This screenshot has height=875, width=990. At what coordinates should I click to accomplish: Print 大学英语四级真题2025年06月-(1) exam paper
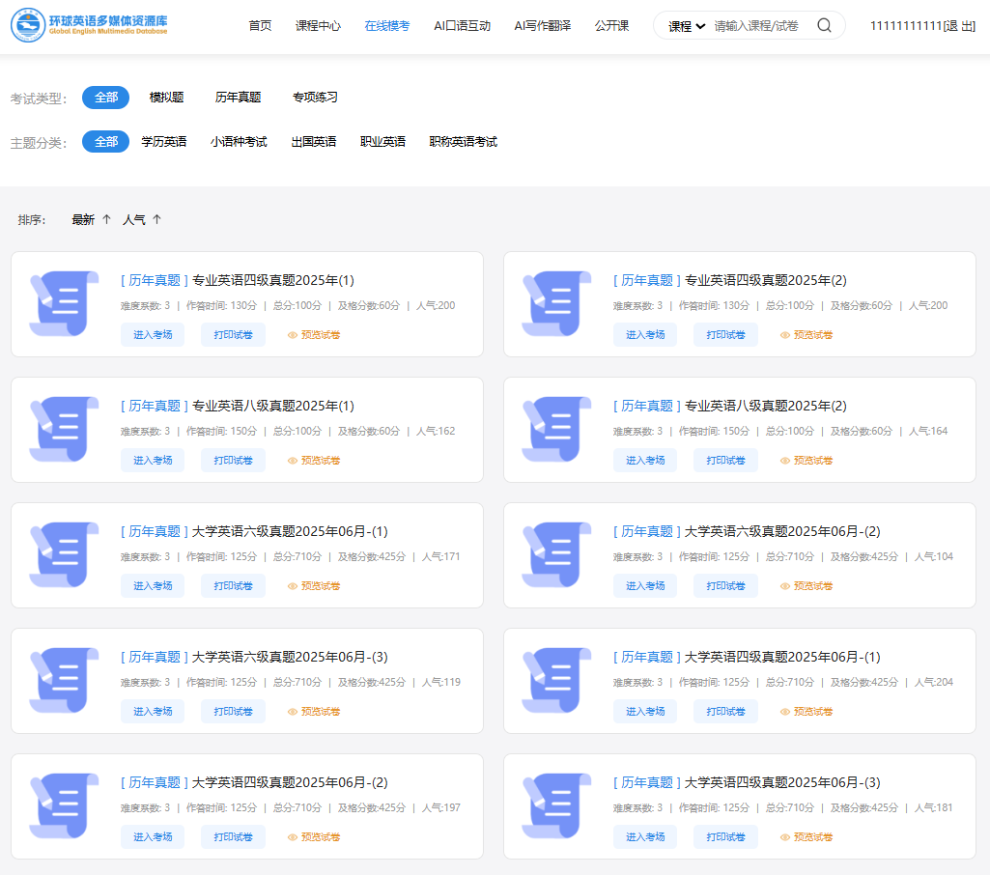point(725,712)
